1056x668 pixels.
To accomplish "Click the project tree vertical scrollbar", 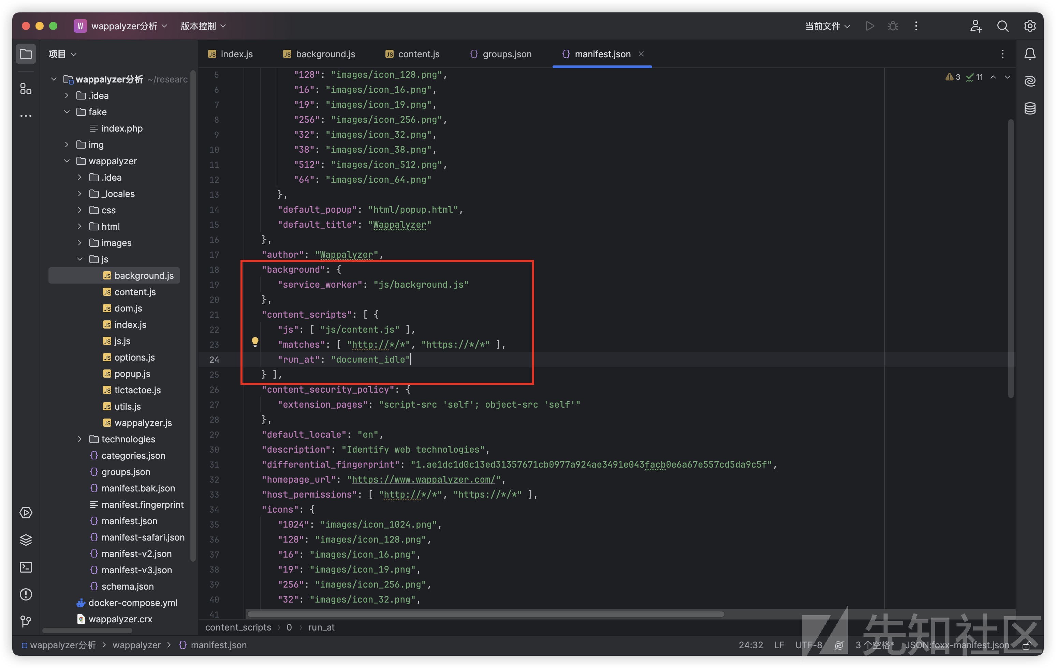I will pyautogui.click(x=193, y=316).
